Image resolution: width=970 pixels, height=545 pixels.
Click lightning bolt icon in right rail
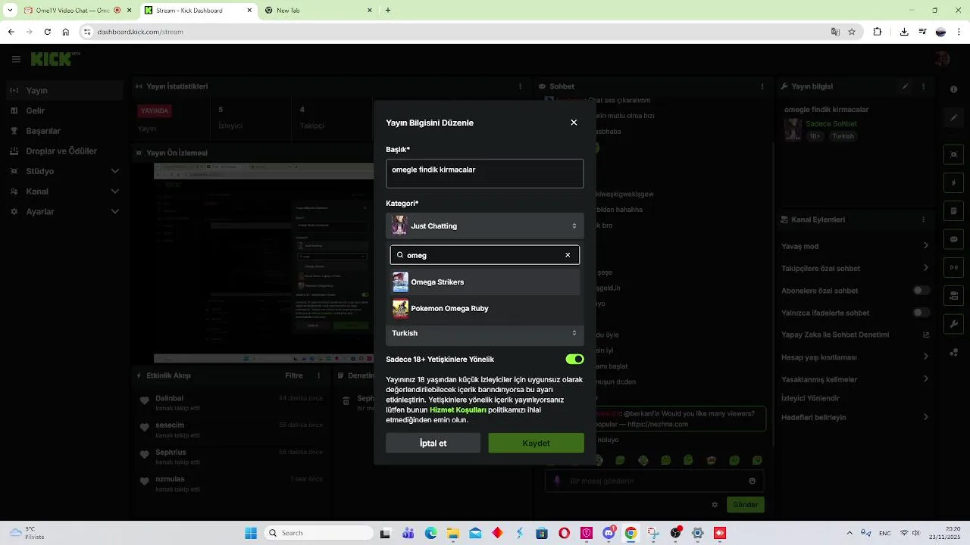pos(954,183)
